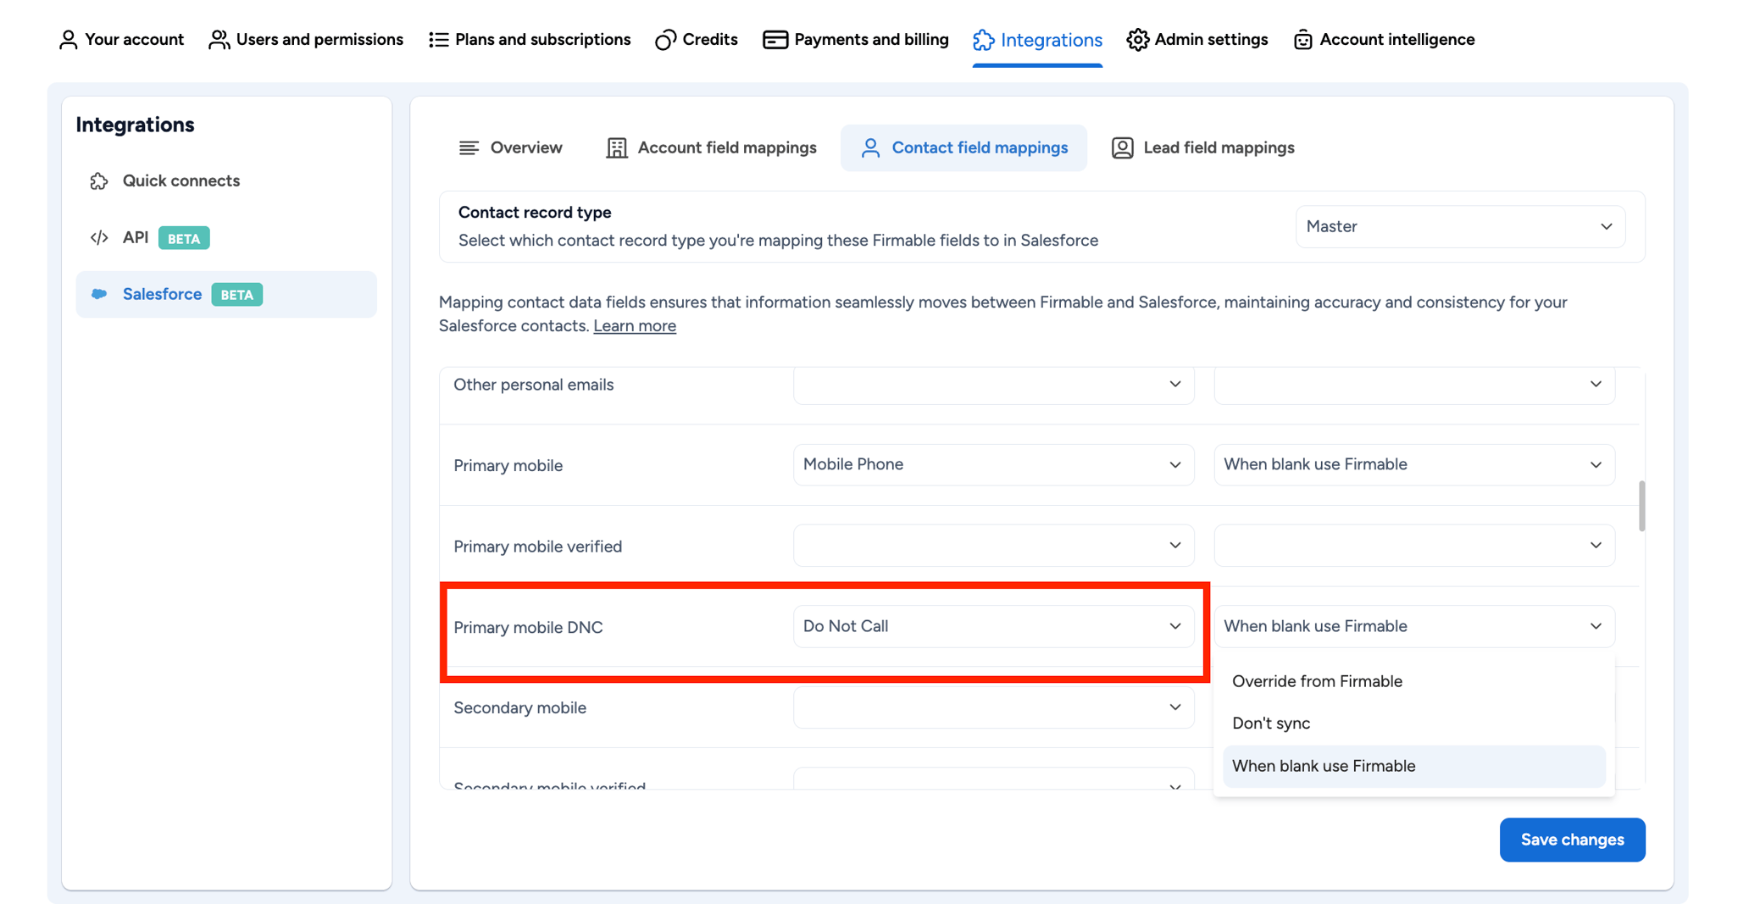Select Override from Firmable option
Viewport: 1749px width, 904px height.
click(1317, 681)
